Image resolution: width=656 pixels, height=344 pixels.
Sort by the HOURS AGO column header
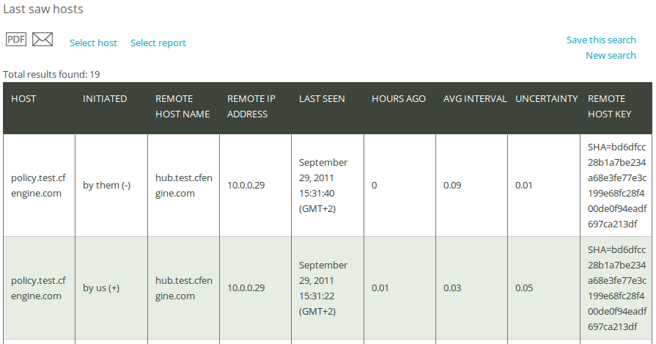tap(398, 99)
